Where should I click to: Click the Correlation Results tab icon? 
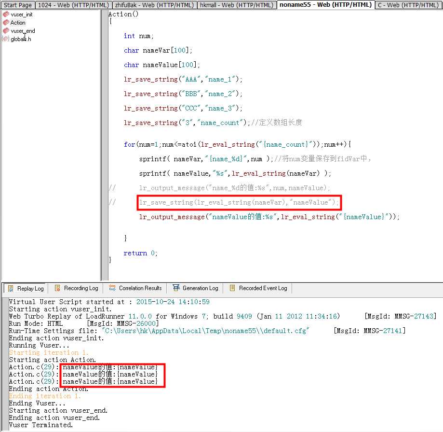[x=112, y=288]
